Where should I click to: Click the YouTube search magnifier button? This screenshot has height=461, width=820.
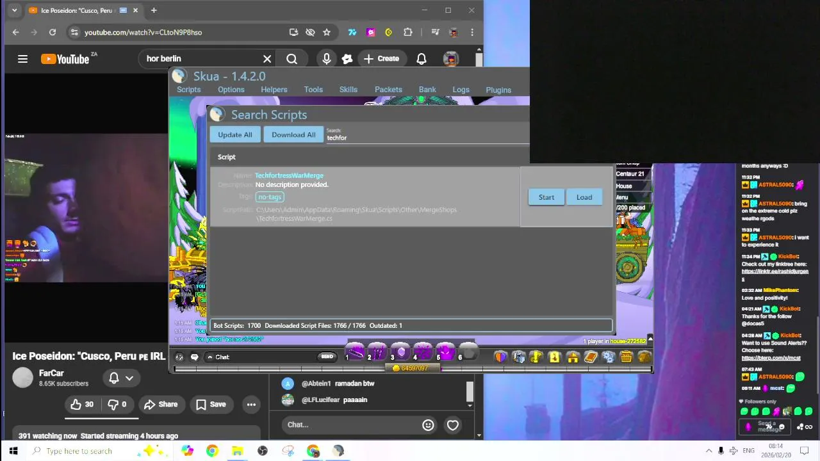[x=291, y=59]
